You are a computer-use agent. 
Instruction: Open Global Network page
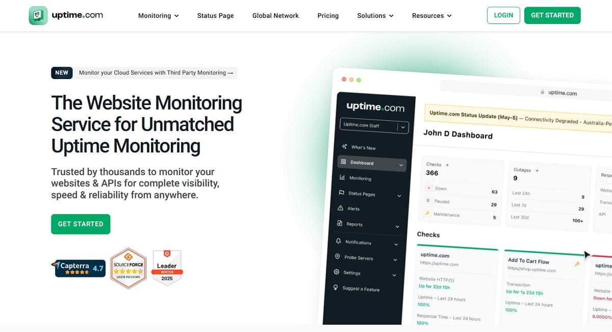pos(275,16)
